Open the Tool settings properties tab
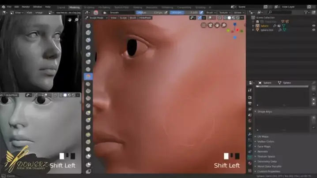Screen dimensions: 317x178 tap(250, 90)
